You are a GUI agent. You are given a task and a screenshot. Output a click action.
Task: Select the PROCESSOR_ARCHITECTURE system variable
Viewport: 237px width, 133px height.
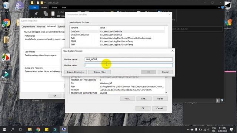pos(117,93)
